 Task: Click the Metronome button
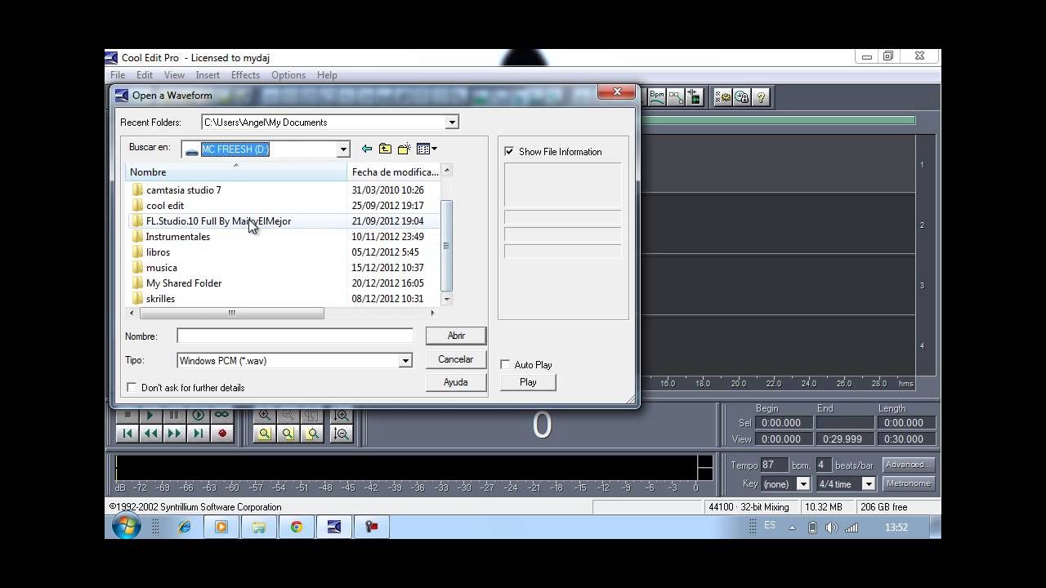907,483
